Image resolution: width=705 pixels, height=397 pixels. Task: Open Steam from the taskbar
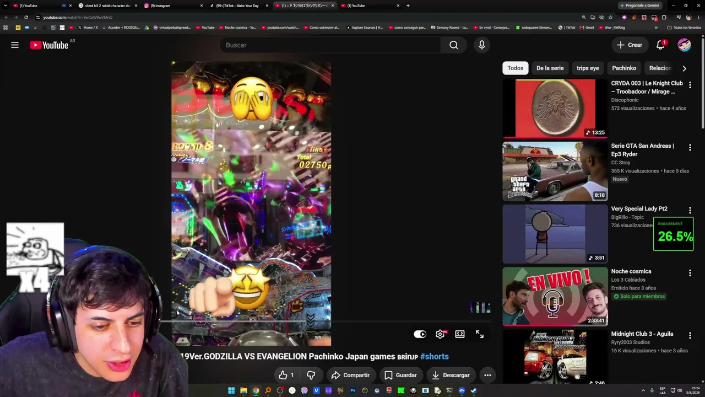coord(474,391)
